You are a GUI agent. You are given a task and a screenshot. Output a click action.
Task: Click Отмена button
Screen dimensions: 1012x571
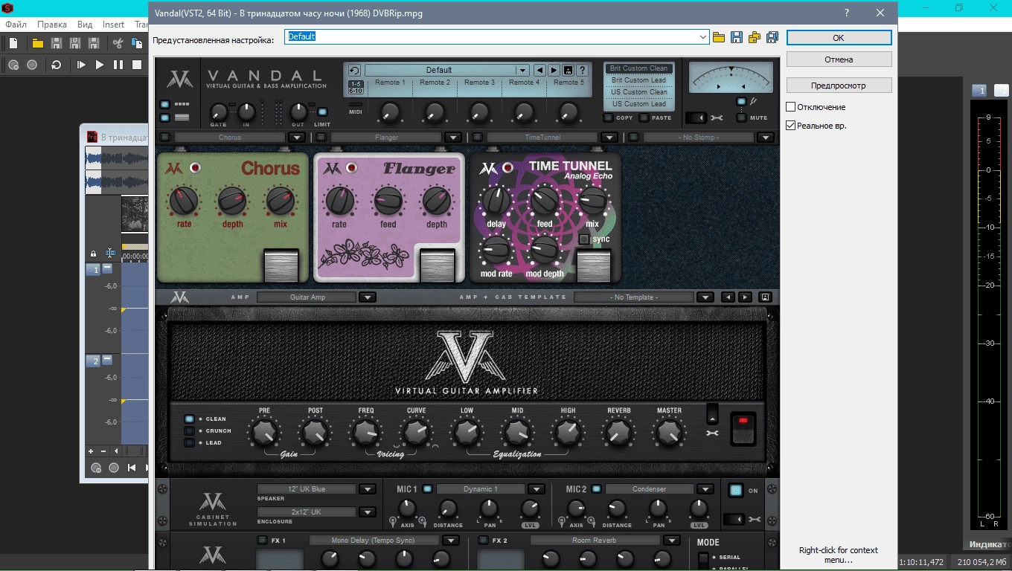(839, 59)
